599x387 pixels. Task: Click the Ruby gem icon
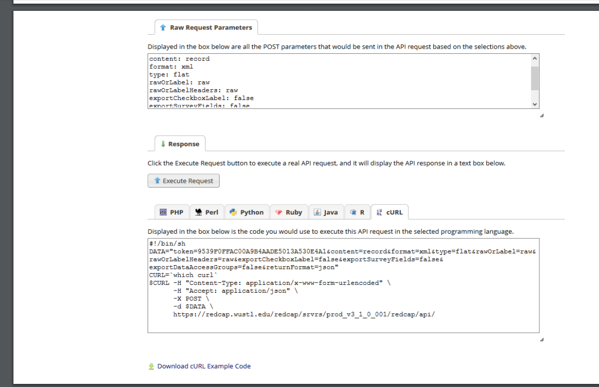(x=279, y=211)
